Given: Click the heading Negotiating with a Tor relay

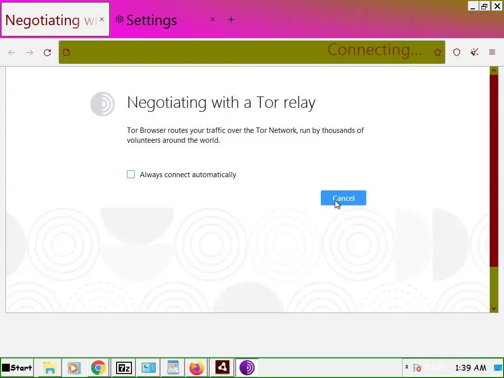Looking at the screenshot, I should (x=221, y=103).
